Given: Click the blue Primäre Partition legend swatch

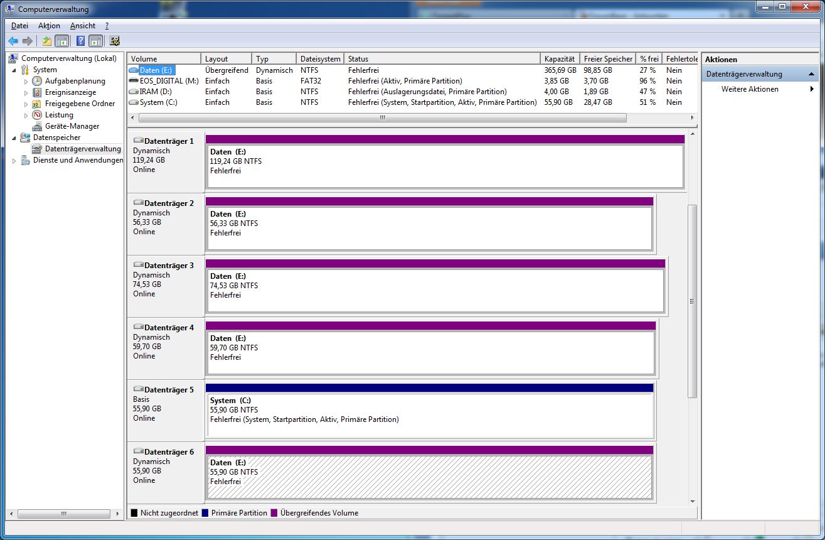Looking at the screenshot, I should tap(205, 513).
